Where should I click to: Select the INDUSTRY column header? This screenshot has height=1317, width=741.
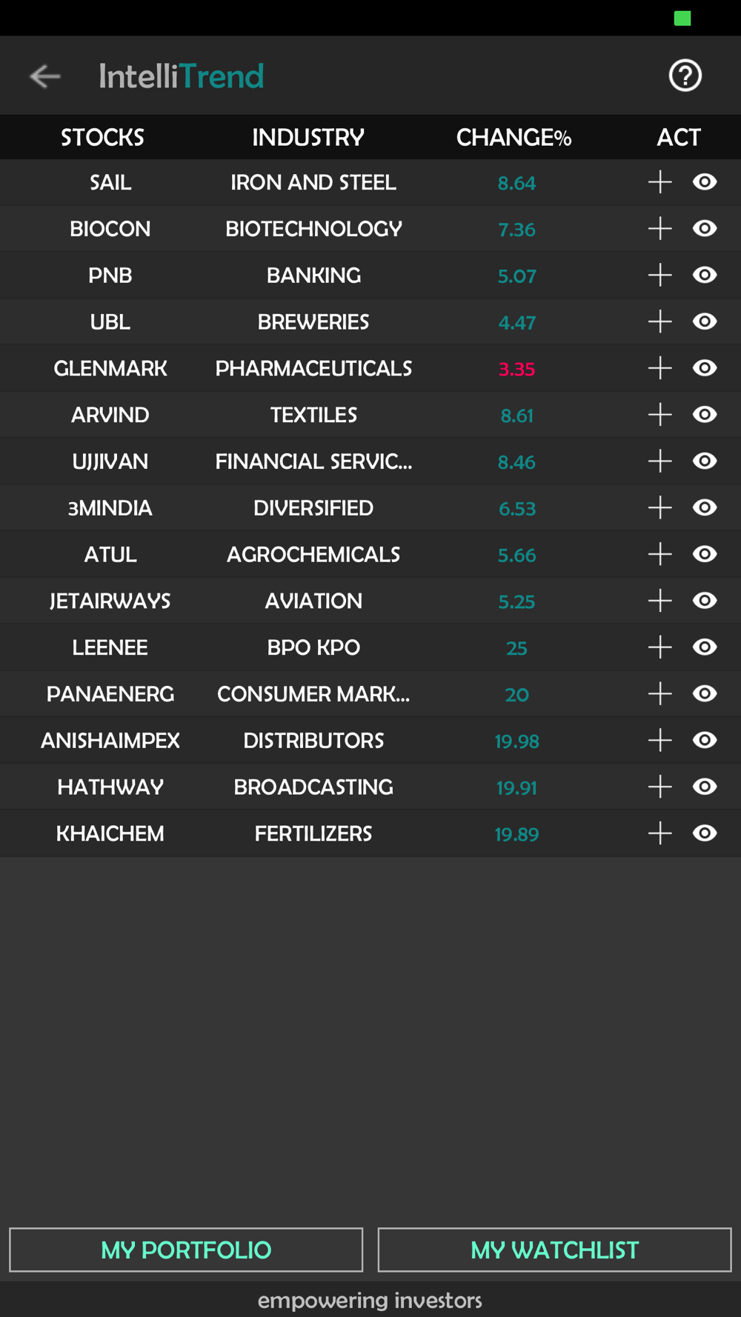pyautogui.click(x=308, y=138)
